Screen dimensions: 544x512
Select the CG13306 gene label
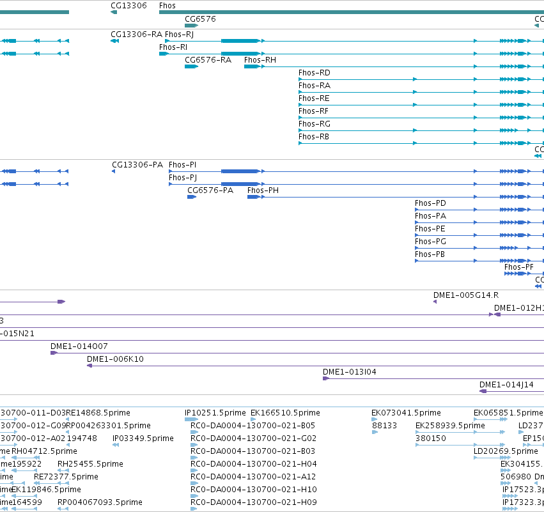click(128, 6)
